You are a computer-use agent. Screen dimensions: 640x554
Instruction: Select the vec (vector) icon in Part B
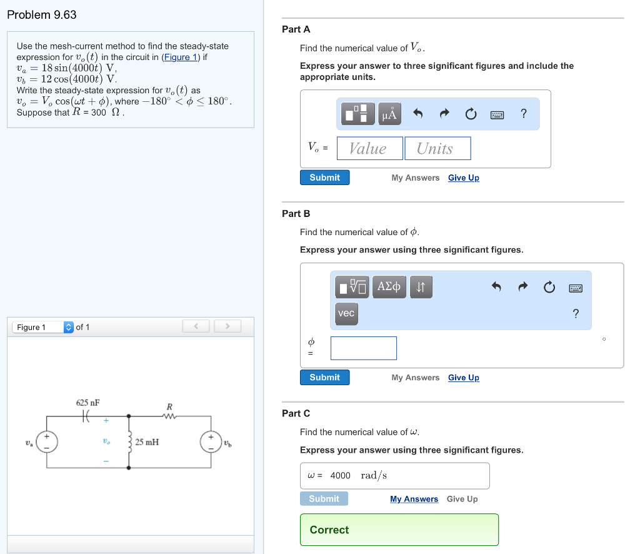(346, 315)
